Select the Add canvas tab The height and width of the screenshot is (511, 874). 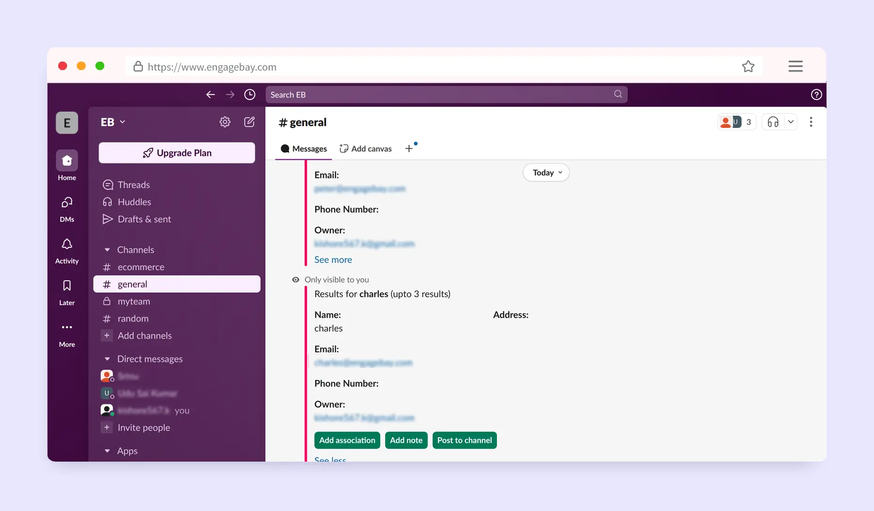click(365, 149)
